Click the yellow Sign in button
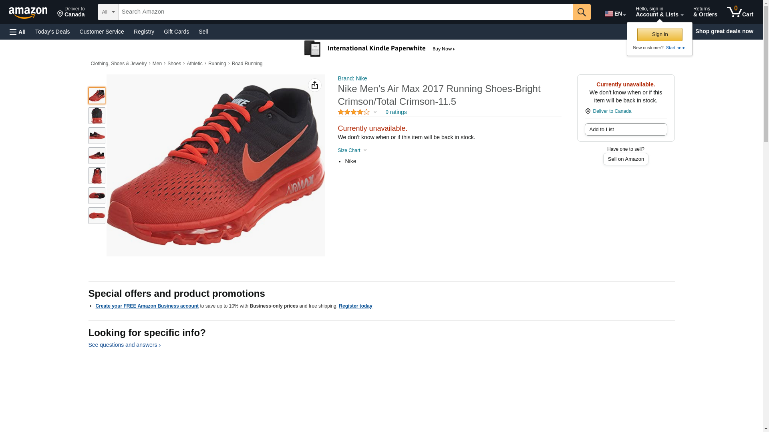The image size is (769, 432). click(x=660, y=34)
